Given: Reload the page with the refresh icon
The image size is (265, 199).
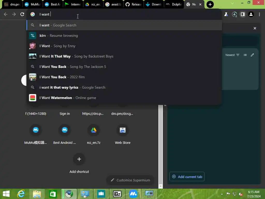Looking at the screenshot, I should point(22,15).
